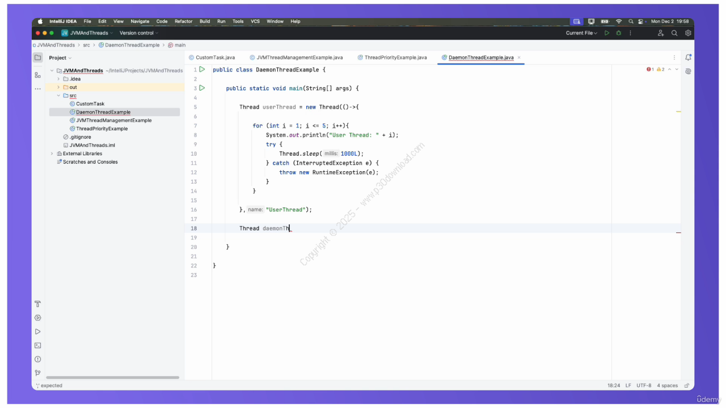Open the Current File run configuration dropdown
This screenshot has height=408, width=726.
[581, 33]
